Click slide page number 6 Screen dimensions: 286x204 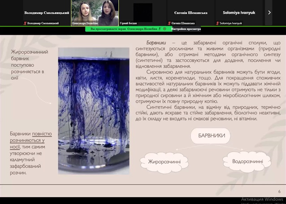pos(279,191)
